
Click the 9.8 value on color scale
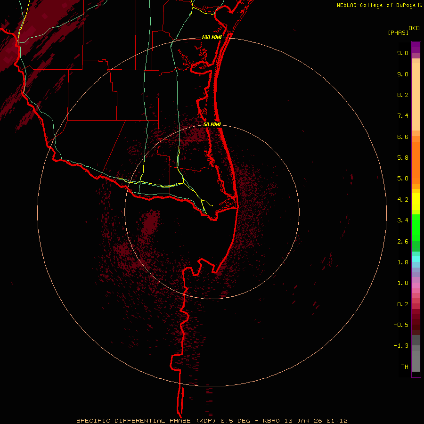pyautogui.click(x=403, y=53)
